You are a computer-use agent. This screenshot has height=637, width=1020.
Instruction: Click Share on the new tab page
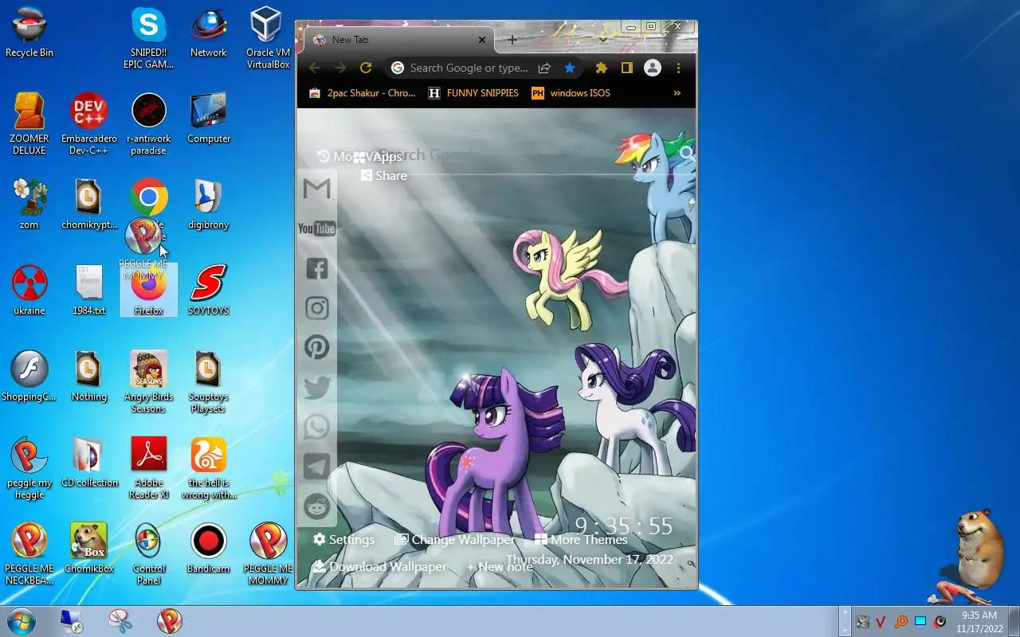(384, 176)
